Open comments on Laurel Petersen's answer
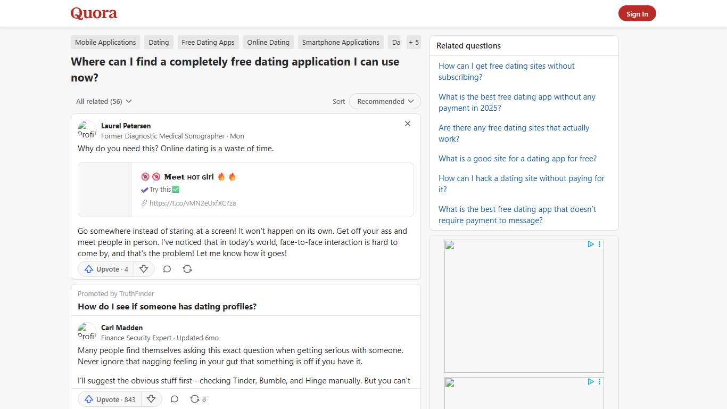The height and width of the screenshot is (409, 727). pos(167,269)
